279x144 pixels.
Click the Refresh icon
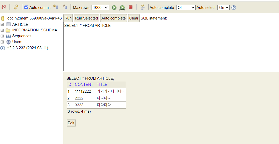coord(16,7)
